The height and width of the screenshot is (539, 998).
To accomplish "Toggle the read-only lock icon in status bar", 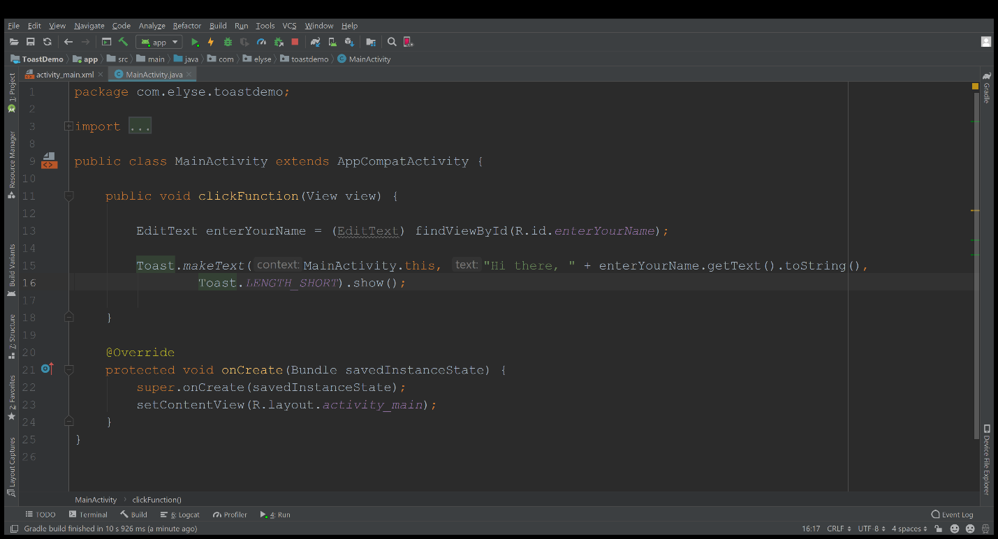I will [937, 529].
